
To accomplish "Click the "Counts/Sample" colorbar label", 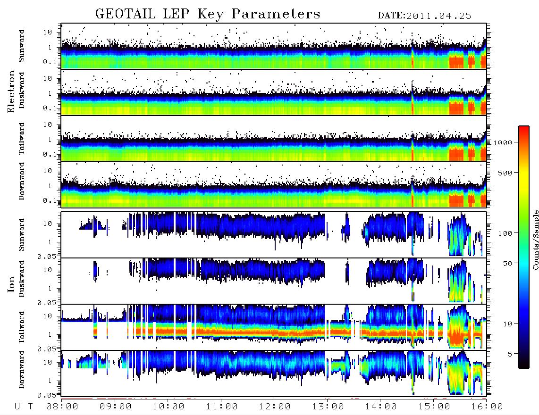I will 535,240.
